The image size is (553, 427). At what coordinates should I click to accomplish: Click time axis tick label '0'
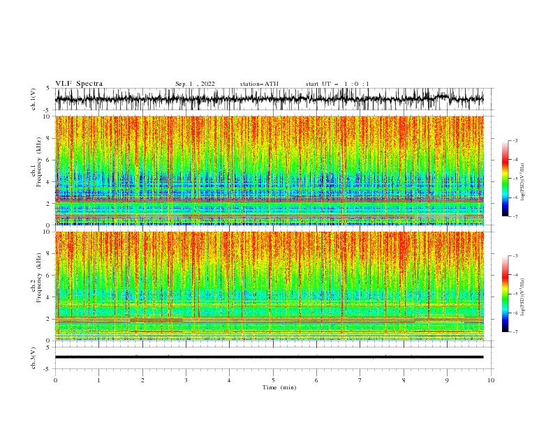55,380
